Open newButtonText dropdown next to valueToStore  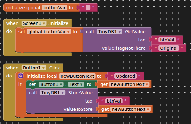click(149, 109)
